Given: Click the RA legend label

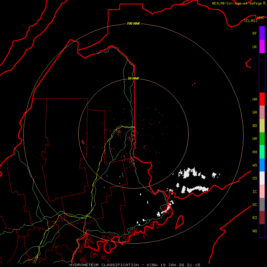Looking at the screenshot, I should 255,152.
